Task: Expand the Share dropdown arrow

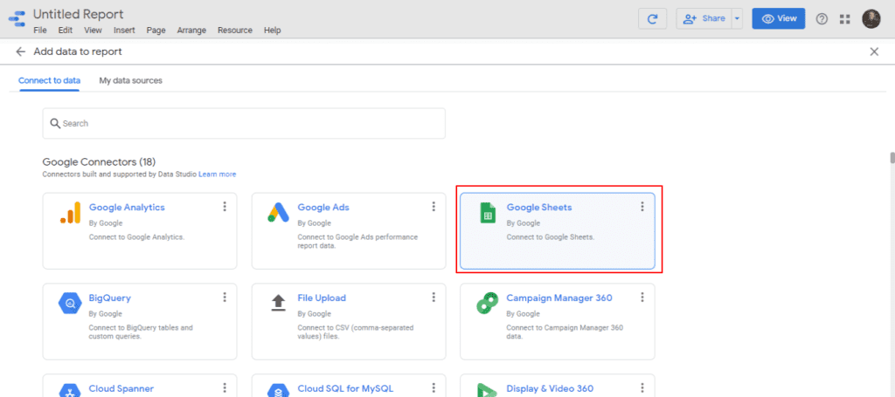Action: pos(737,19)
